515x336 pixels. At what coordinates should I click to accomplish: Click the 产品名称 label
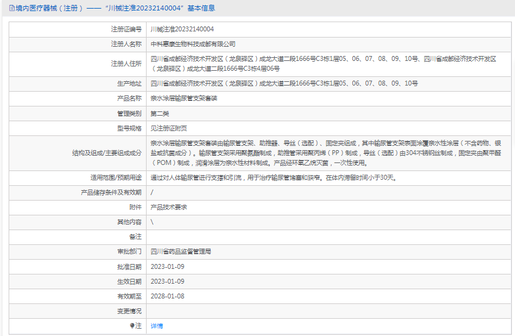[129, 98]
